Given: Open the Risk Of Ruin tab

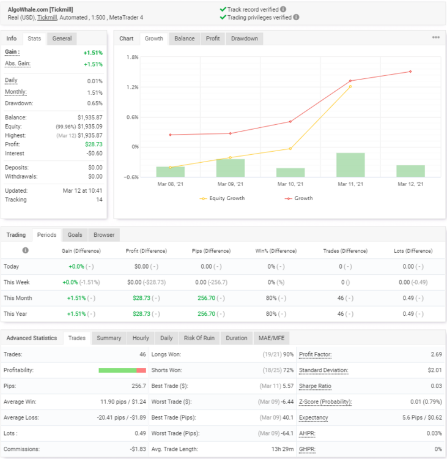Looking at the screenshot, I should (x=199, y=338).
